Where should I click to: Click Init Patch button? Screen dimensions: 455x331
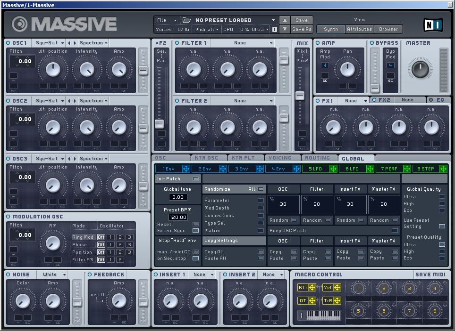[x=178, y=178]
